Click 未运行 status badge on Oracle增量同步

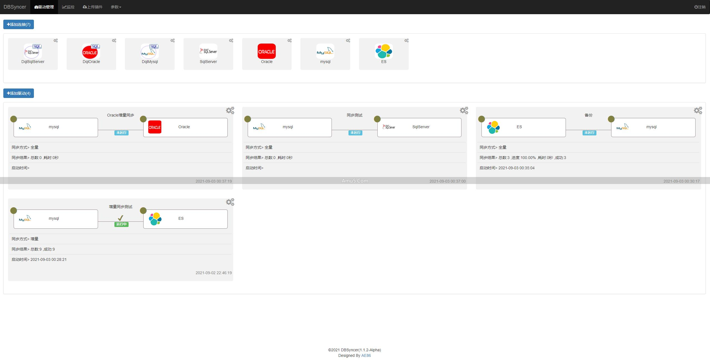[121, 133]
